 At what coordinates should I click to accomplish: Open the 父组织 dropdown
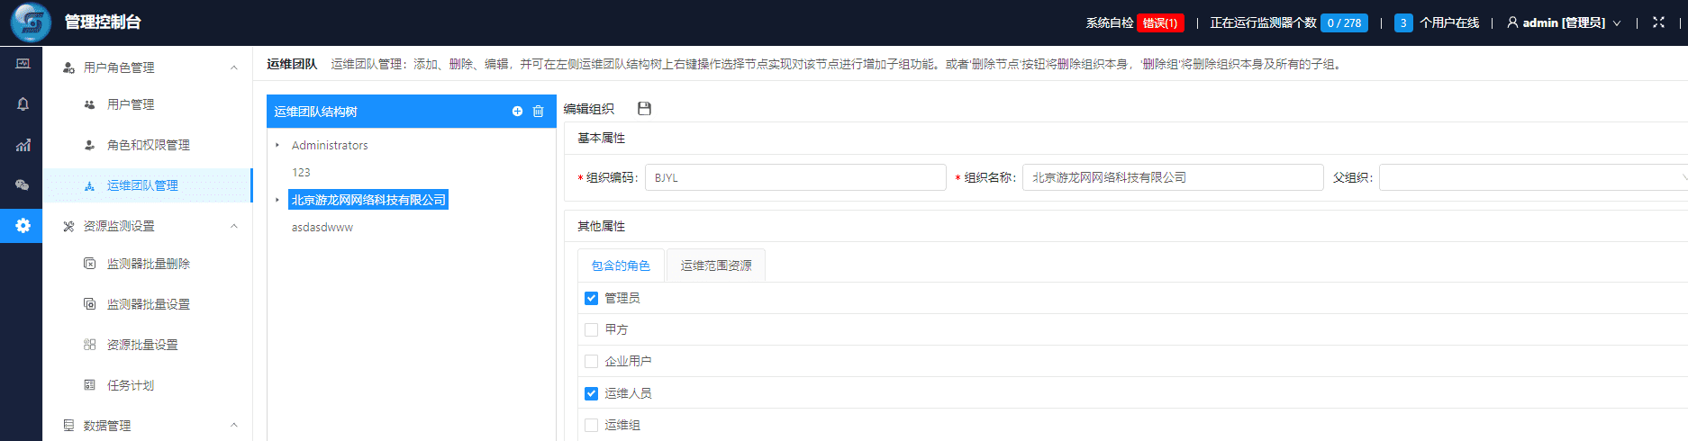click(x=1533, y=177)
